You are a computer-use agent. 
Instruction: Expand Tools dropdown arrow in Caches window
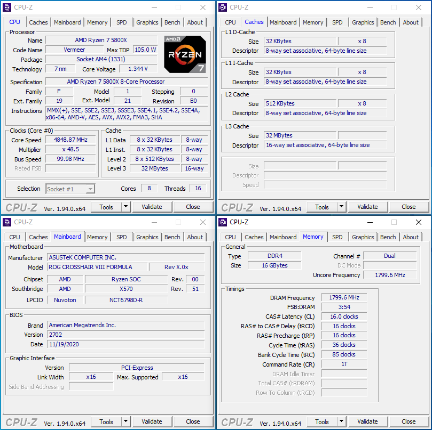pos(341,207)
